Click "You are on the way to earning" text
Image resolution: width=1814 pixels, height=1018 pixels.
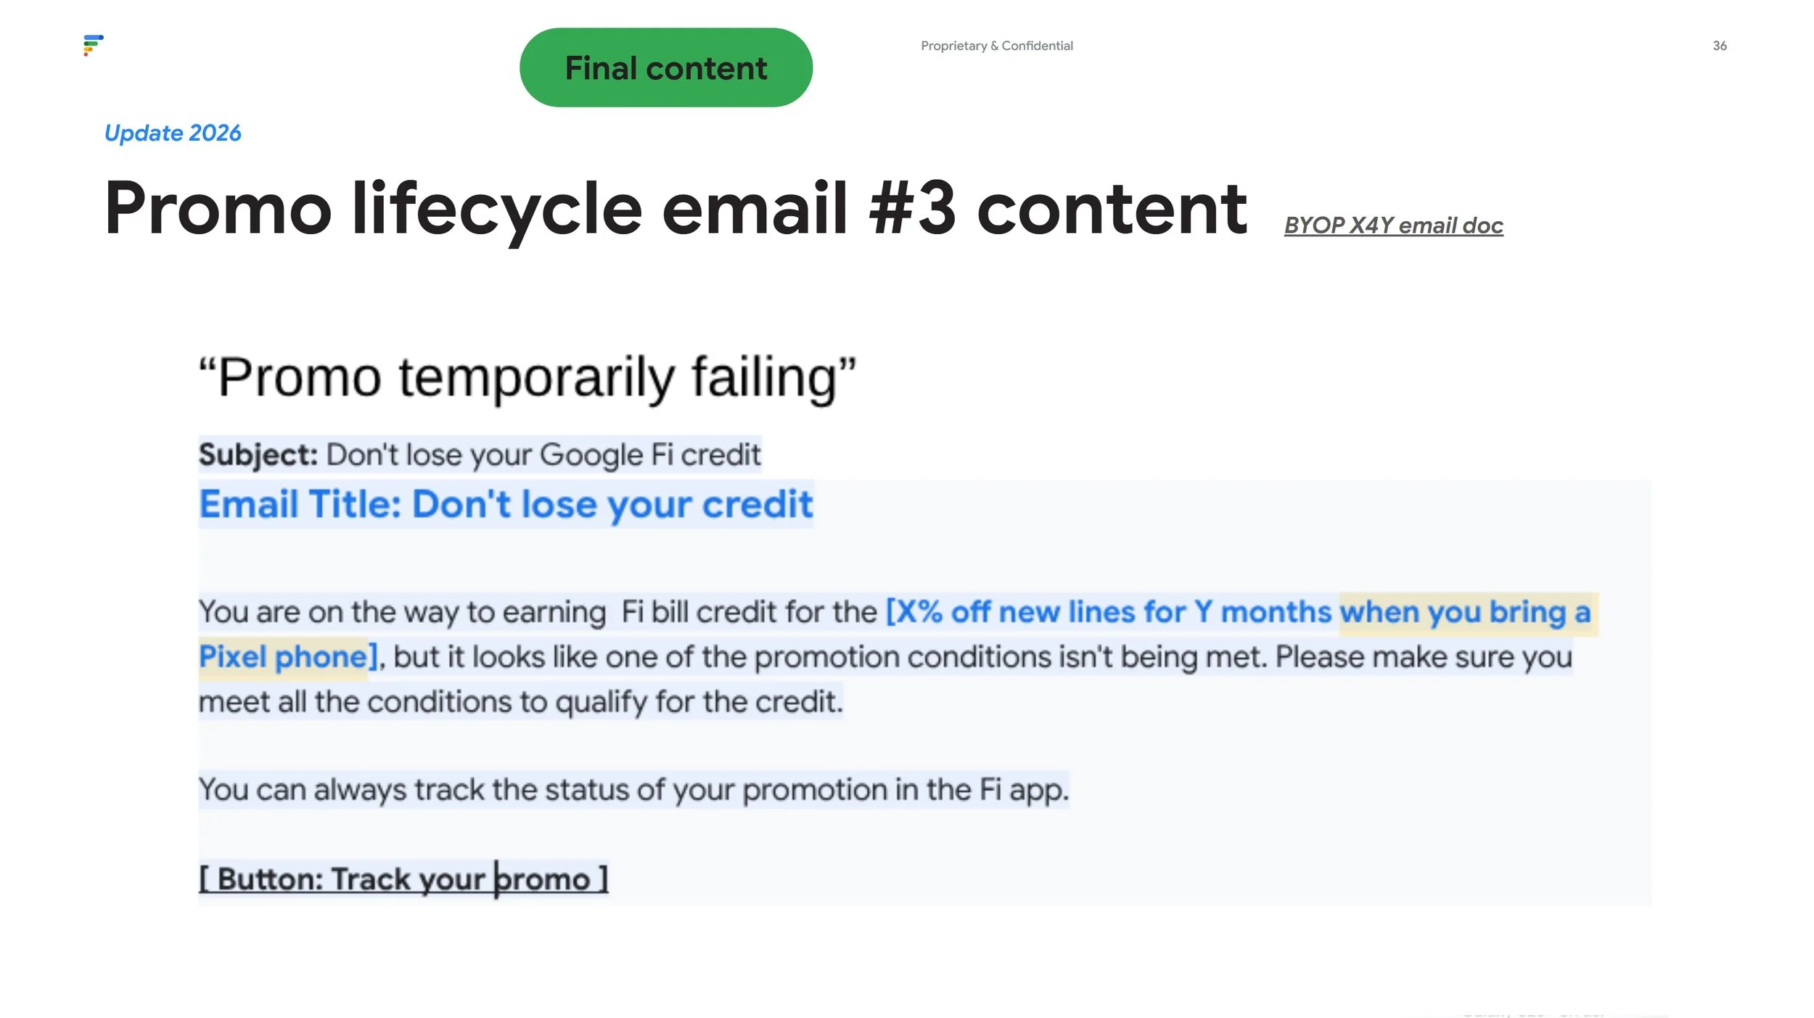click(x=403, y=613)
